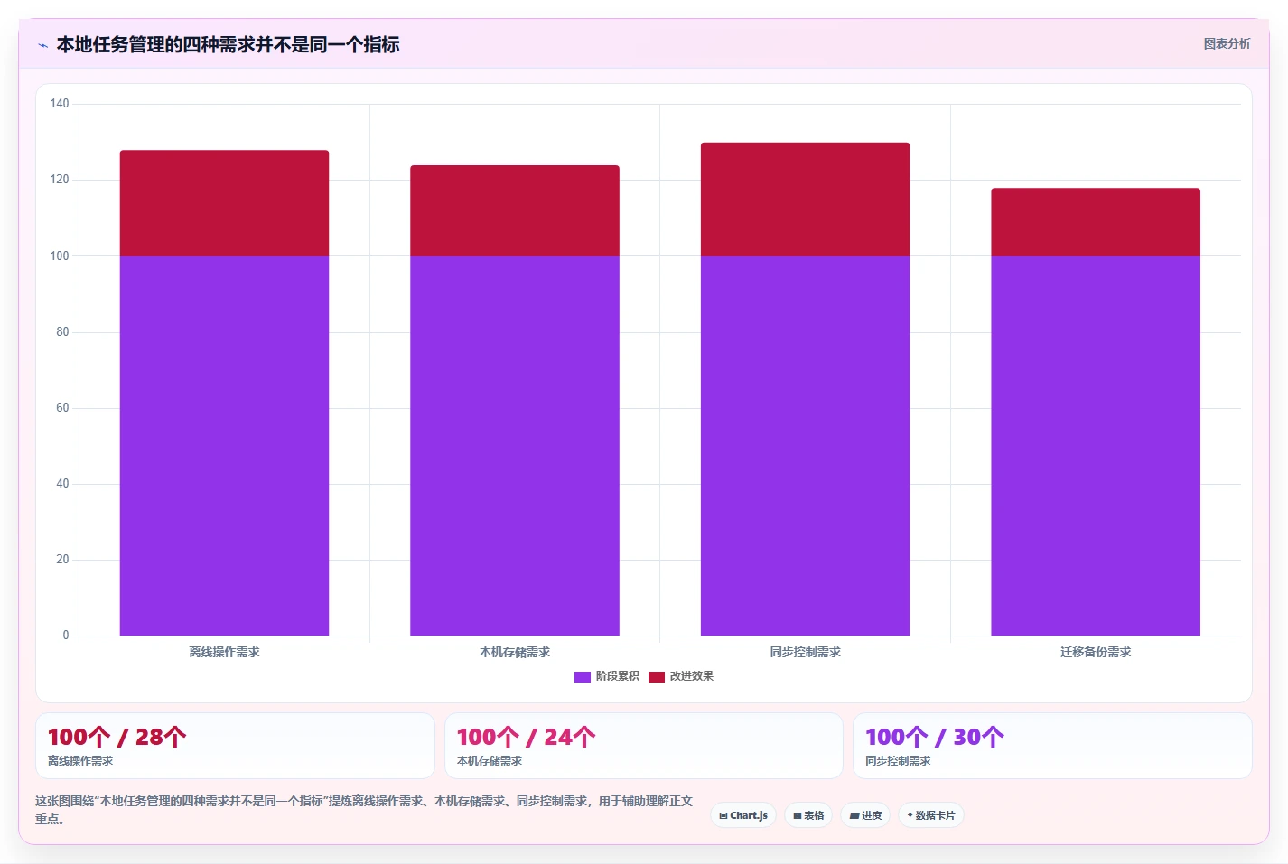Image resolution: width=1288 pixels, height=864 pixels.
Task: Click the icon inside the 数据卡片 chip
Action: click(x=910, y=815)
